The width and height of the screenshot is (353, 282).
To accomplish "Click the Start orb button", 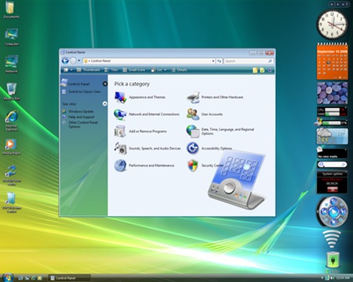I will click(x=7, y=277).
